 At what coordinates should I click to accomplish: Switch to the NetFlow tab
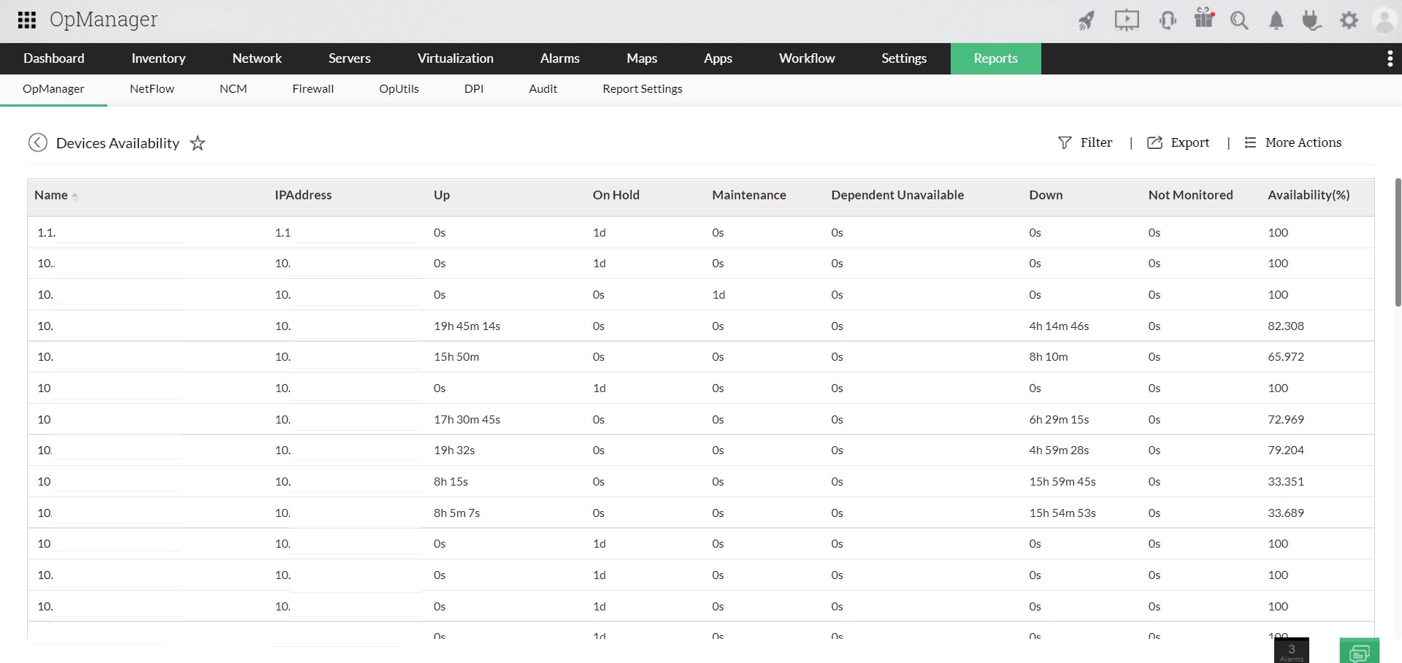tap(151, 88)
